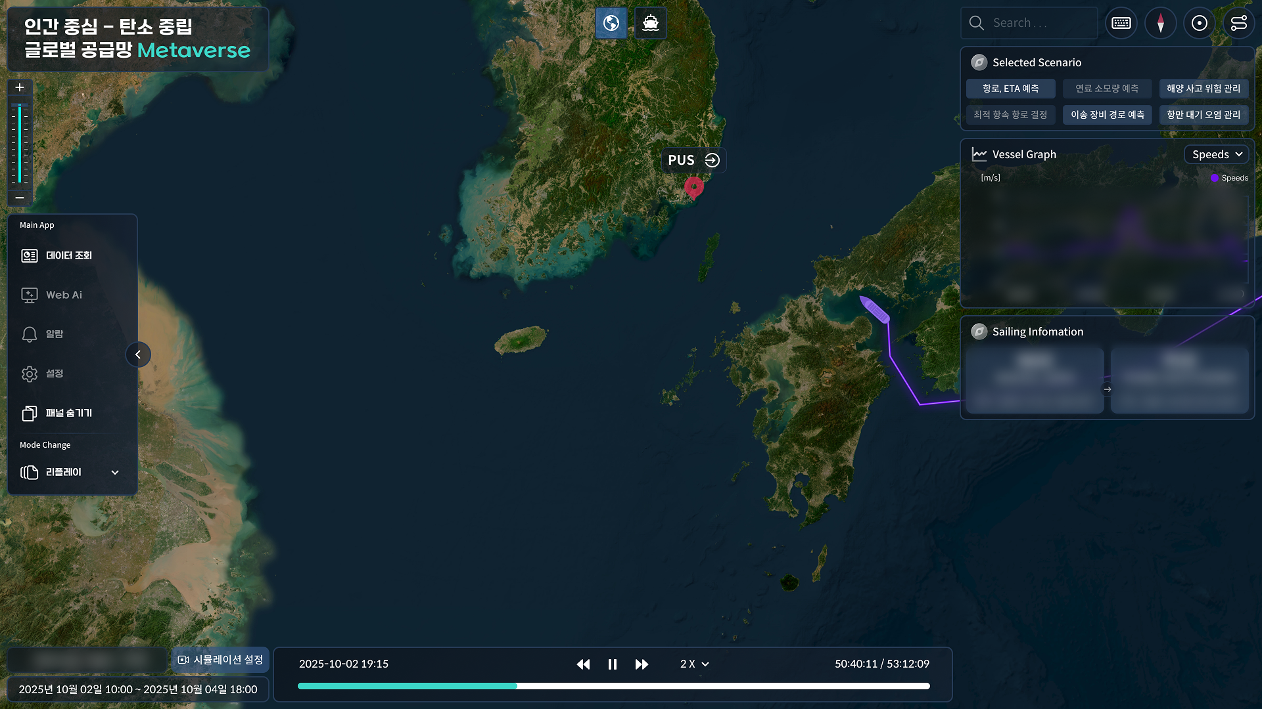Expand the 리플레이 mode dropdown
This screenshot has width=1262, height=709.
point(71,473)
